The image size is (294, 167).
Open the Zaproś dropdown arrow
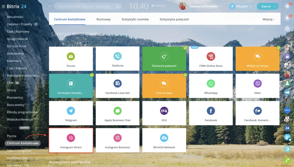pos(275,6)
